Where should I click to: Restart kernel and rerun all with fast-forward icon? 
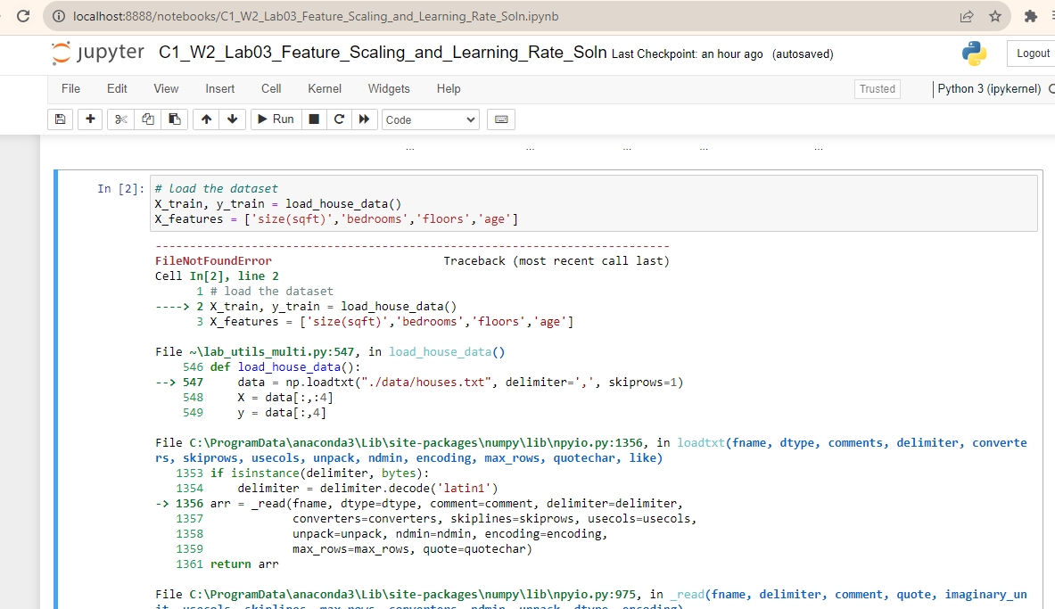click(364, 119)
